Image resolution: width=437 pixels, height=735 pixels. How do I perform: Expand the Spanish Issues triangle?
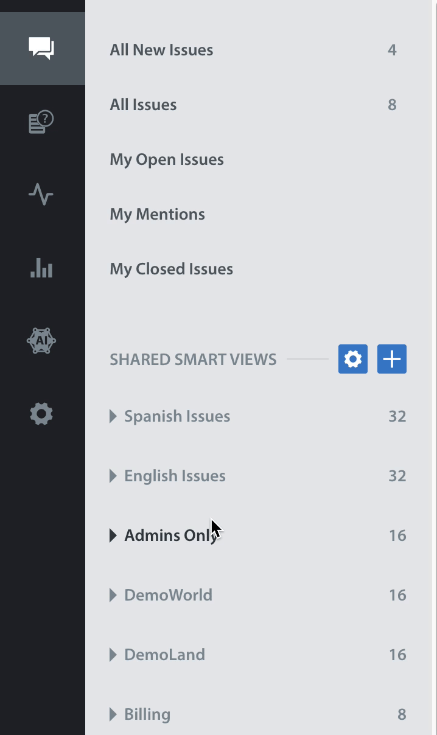[x=113, y=416]
